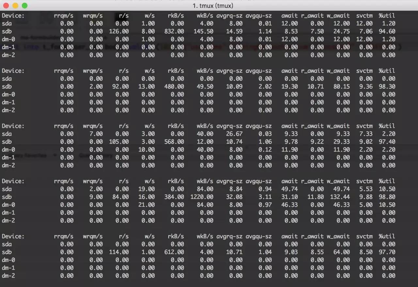Select the %util value 94.60
The width and height of the screenshot is (418, 287).
[x=387, y=31]
